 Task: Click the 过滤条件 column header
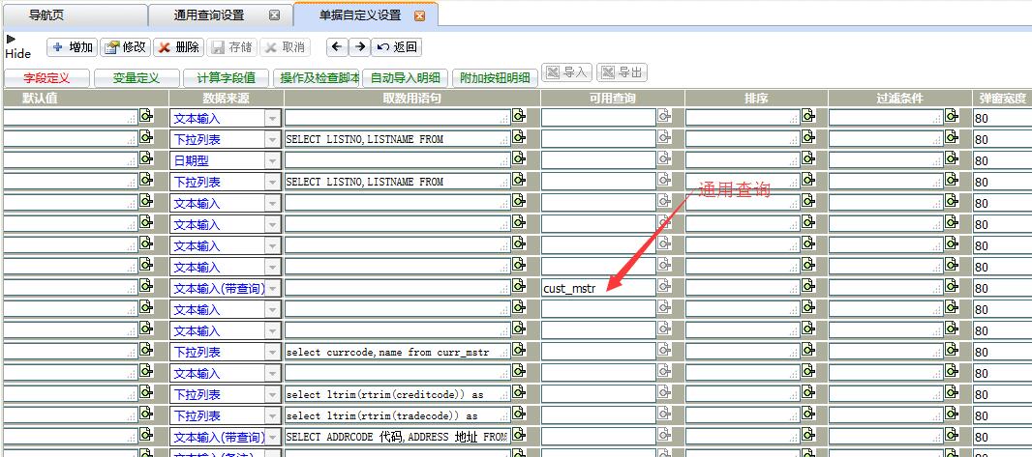coord(899,99)
